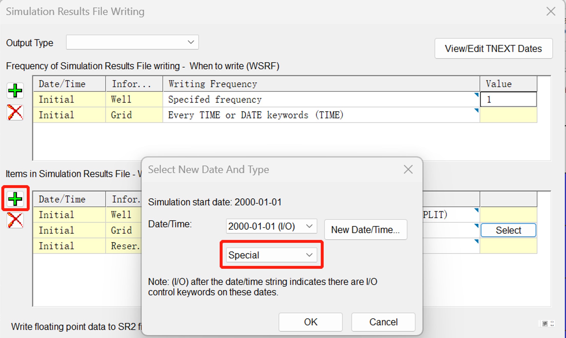The height and width of the screenshot is (338, 566).
Task: Edit the Value field containing 1
Action: point(508,99)
